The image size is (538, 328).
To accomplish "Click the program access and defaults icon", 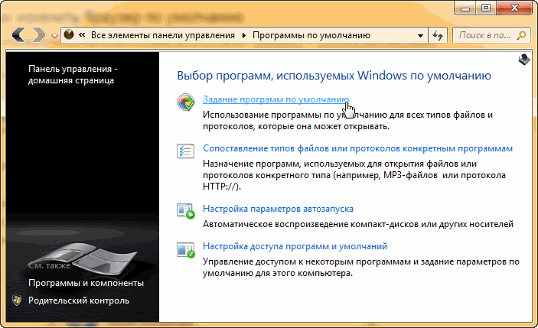I will pos(186,250).
